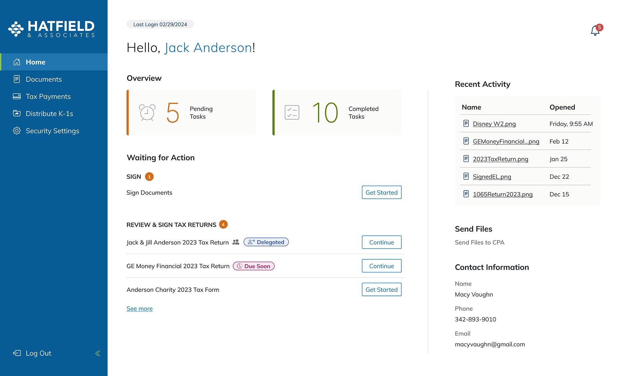Select the Documents icon in sidebar
The image size is (620, 376).
(x=17, y=79)
